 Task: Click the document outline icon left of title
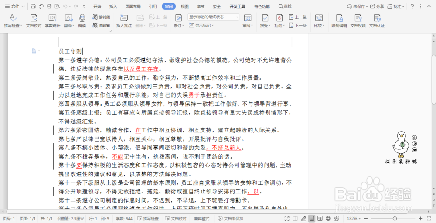tap(34, 51)
